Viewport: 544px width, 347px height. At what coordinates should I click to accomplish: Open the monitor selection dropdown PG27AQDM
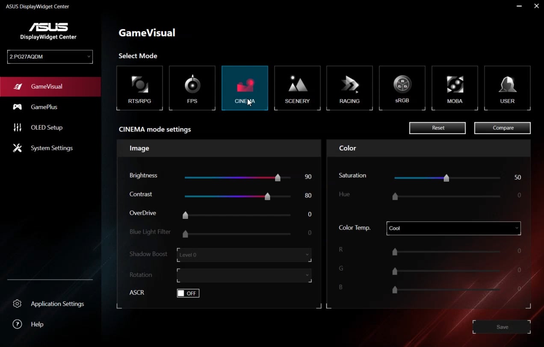(50, 57)
